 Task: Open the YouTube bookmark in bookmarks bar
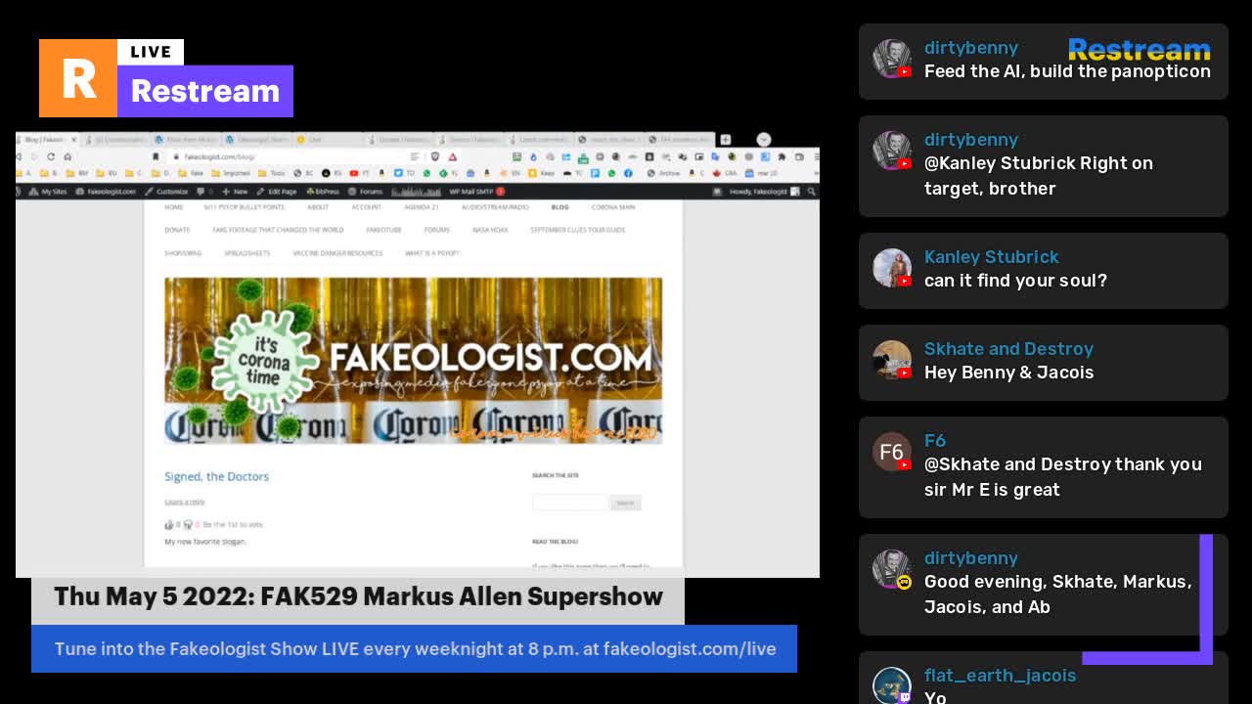(358, 173)
